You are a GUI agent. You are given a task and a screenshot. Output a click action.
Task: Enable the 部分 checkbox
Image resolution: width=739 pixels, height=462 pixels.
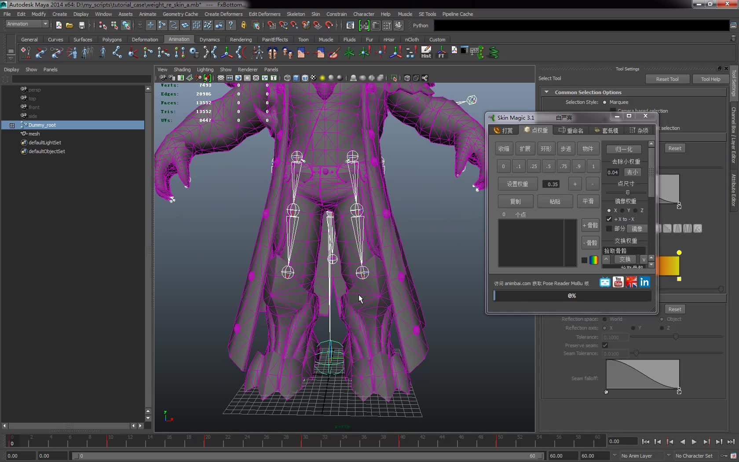click(x=609, y=228)
